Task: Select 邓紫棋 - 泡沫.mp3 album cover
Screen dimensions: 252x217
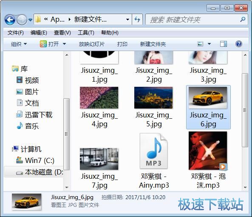Action: pyautogui.click(x=208, y=151)
